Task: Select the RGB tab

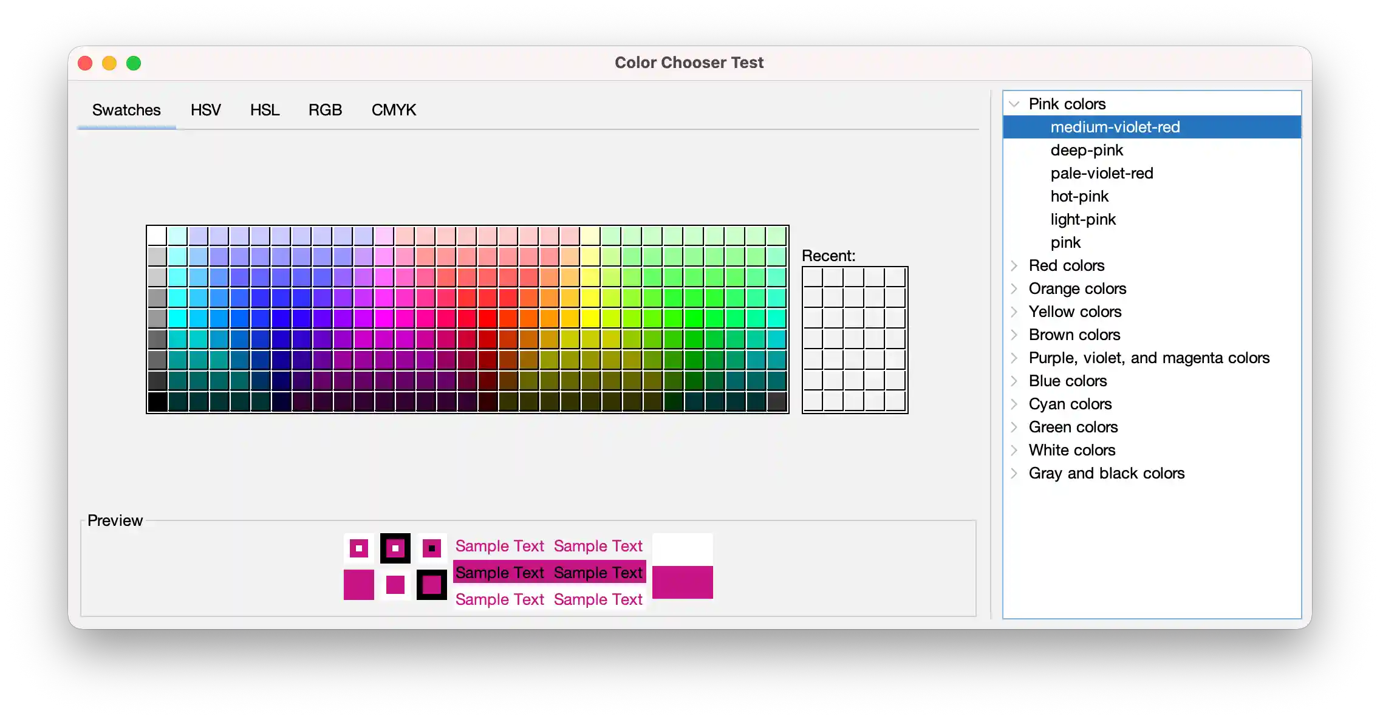Action: (x=325, y=110)
